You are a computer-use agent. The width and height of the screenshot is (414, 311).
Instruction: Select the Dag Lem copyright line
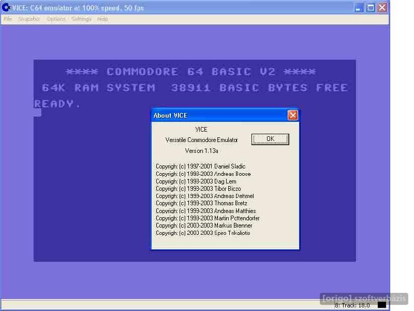[x=196, y=181]
